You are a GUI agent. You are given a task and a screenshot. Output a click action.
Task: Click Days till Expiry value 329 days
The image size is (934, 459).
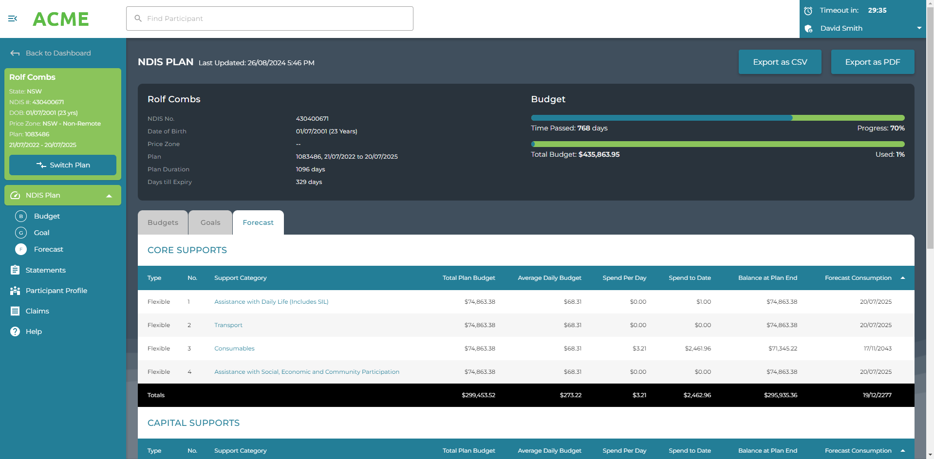(309, 182)
